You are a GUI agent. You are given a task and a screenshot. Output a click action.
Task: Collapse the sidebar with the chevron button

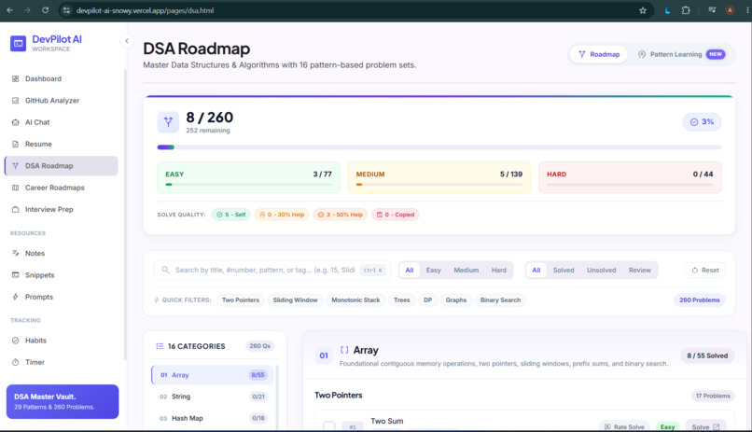pos(127,41)
